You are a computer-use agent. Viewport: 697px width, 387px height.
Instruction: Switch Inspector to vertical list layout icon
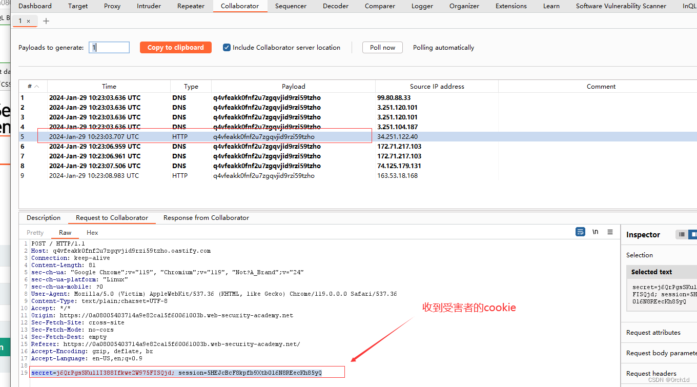pos(682,234)
